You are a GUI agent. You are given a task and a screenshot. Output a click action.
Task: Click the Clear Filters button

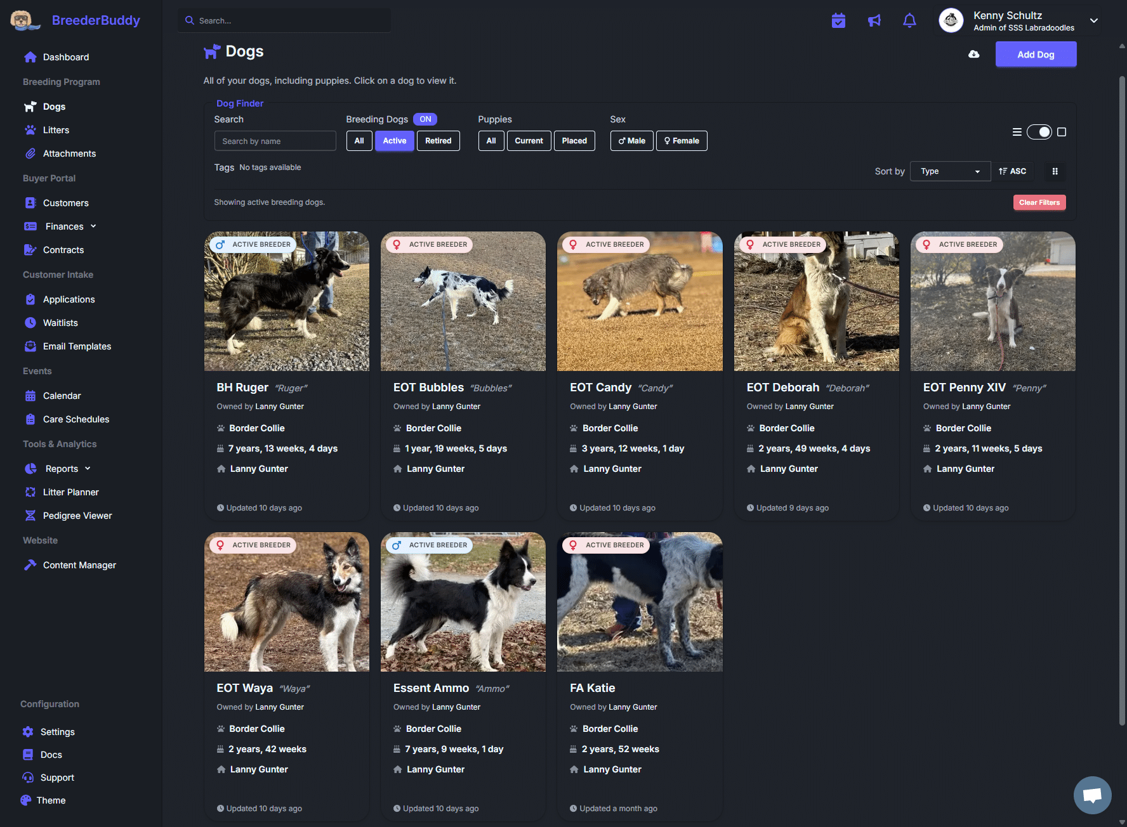[x=1039, y=202]
